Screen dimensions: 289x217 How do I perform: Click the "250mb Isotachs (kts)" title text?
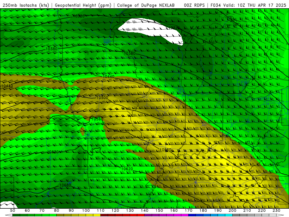click(26, 5)
